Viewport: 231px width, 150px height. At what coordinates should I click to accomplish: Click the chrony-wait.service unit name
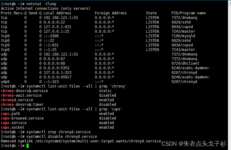[21, 95]
